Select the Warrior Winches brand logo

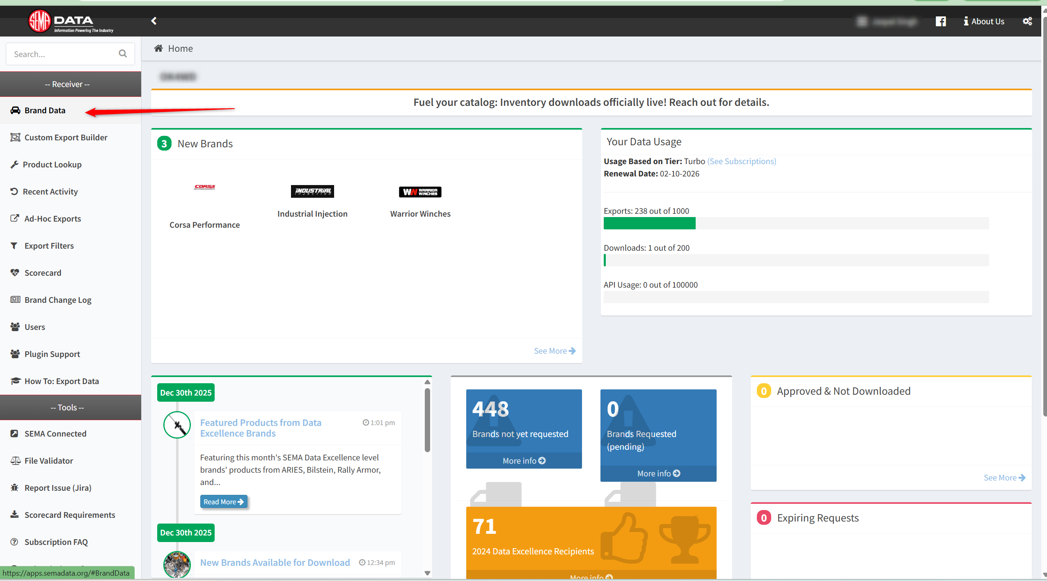420,192
